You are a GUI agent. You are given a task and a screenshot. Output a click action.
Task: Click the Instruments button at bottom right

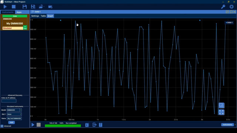point(227,125)
